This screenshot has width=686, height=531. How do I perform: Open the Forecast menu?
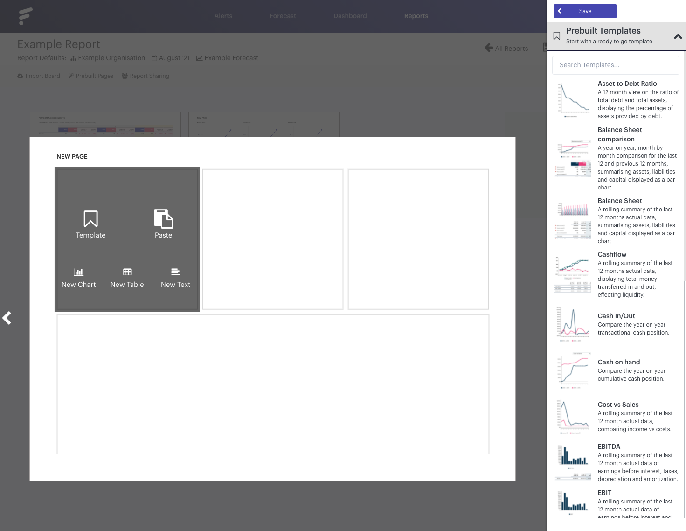pyautogui.click(x=283, y=16)
